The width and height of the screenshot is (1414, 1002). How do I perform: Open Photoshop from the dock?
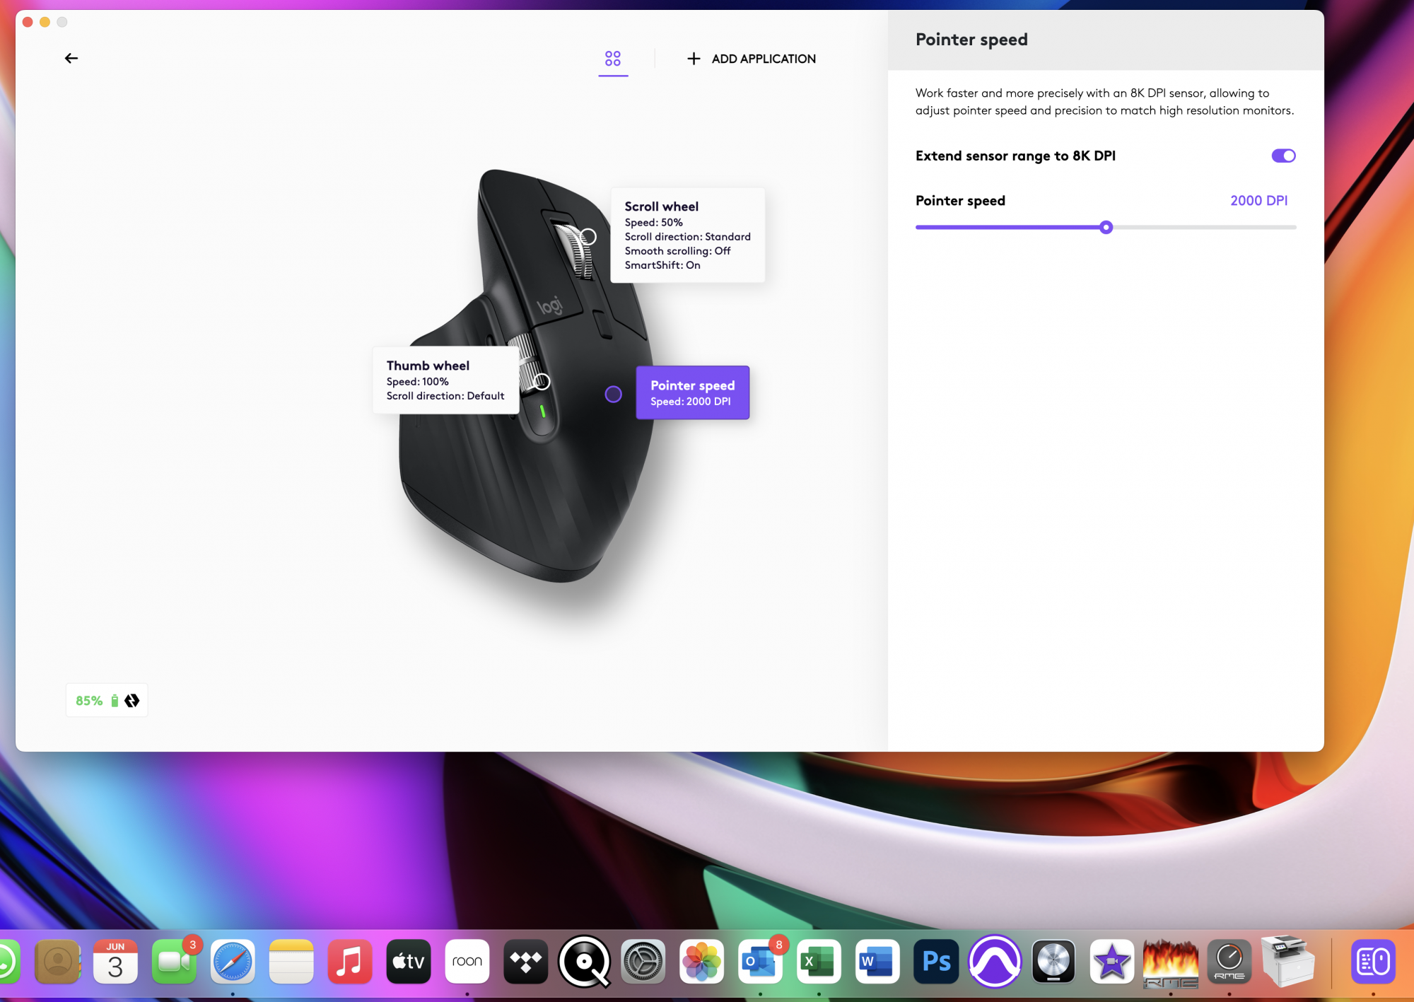coord(936,961)
